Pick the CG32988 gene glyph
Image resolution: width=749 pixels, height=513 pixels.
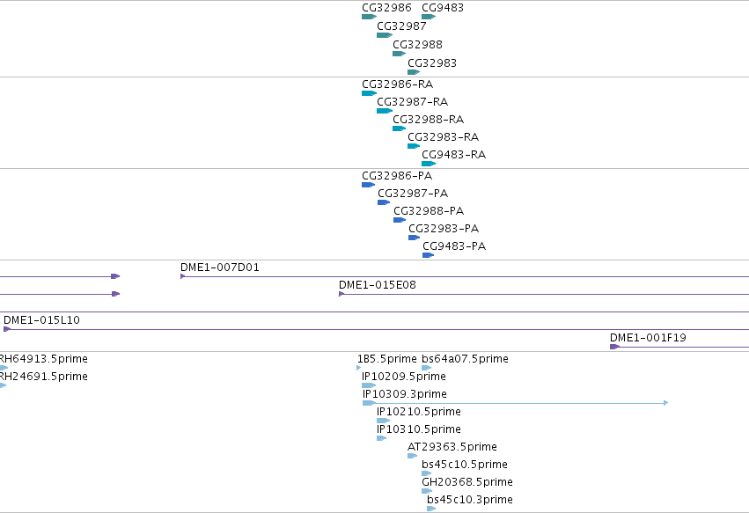(400, 54)
